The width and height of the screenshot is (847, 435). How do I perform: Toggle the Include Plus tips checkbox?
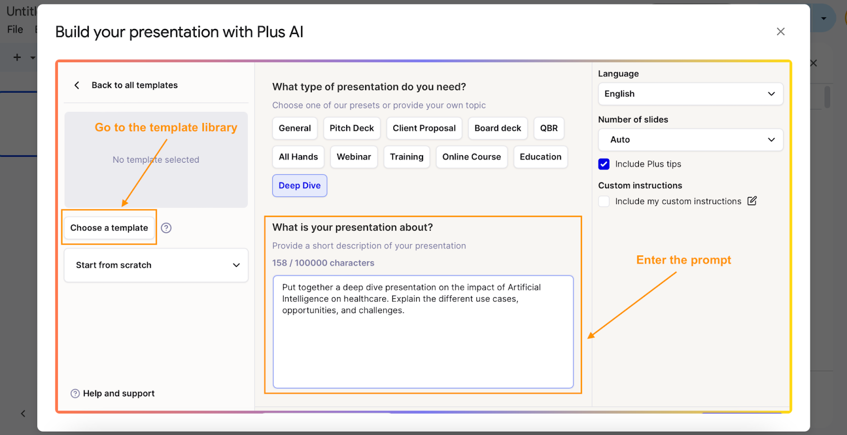[604, 164]
